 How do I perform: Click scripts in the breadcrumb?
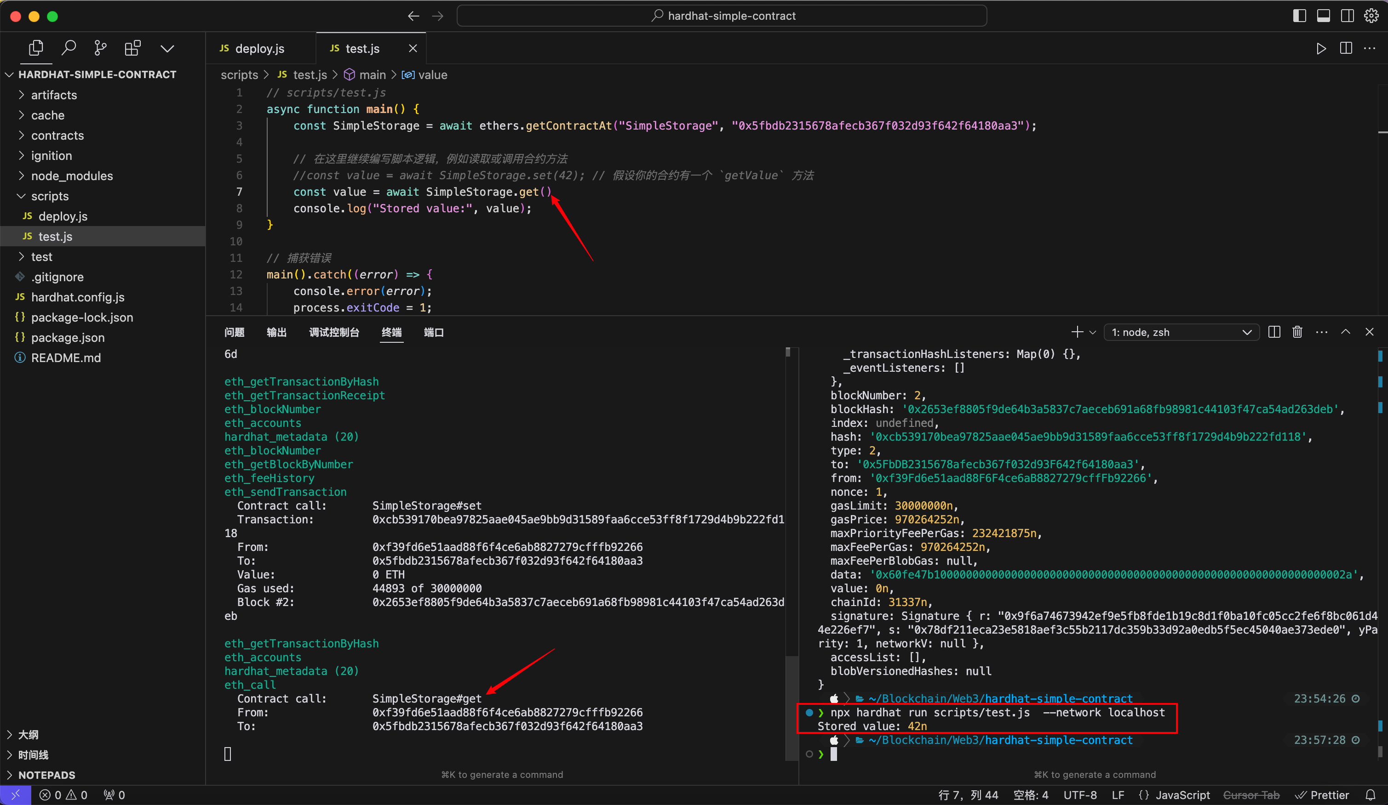[239, 75]
